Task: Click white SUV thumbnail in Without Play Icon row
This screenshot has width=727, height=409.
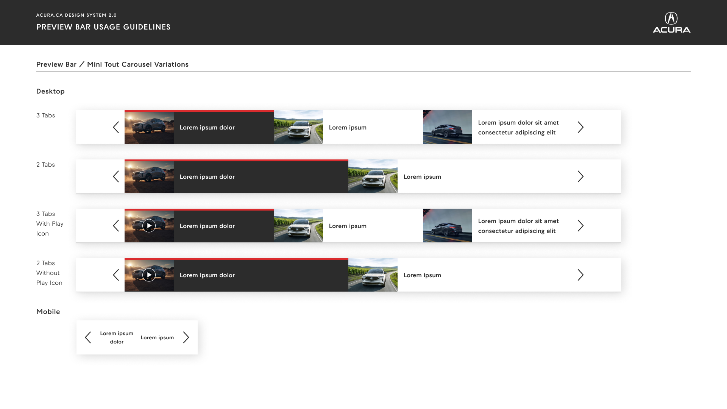Action: point(373,275)
